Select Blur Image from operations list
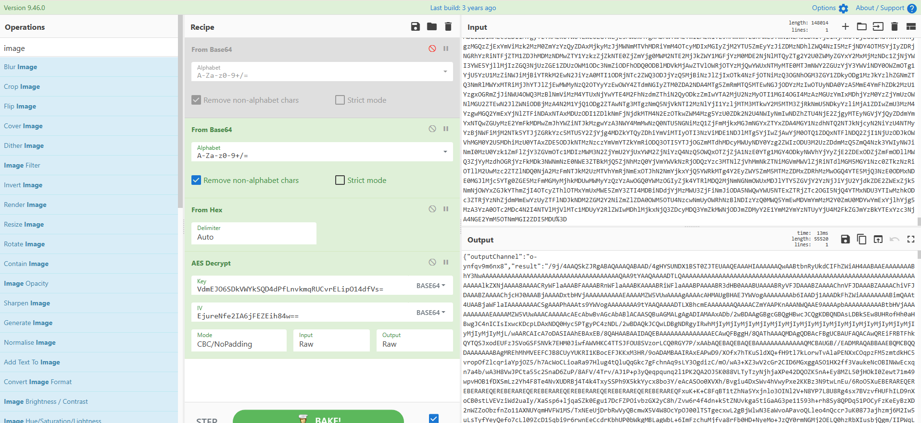921x423 pixels. pyautogui.click(x=21, y=67)
